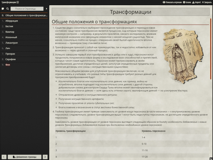Click table cell '1-4'
The width and height of the screenshot is (213, 160).
coord(143,137)
